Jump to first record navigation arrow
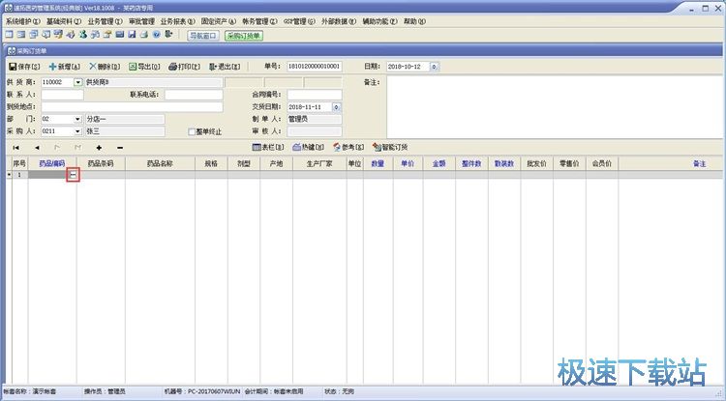Image resolution: width=726 pixels, height=401 pixels. coord(15,147)
